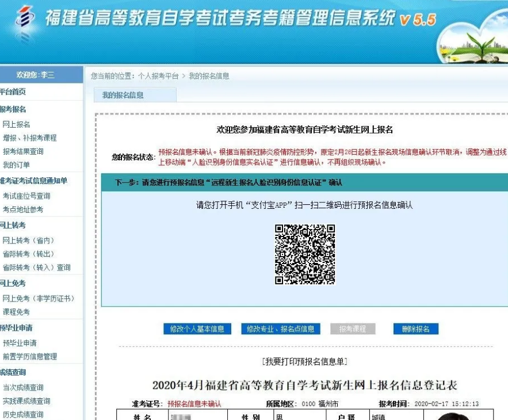Viewport: 508px width, 420px height.
Task: Click the 网上免考 section header
Action: (x=13, y=283)
